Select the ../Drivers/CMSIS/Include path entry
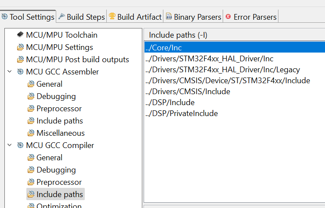Viewport: 325px width, 208px height. point(188,92)
